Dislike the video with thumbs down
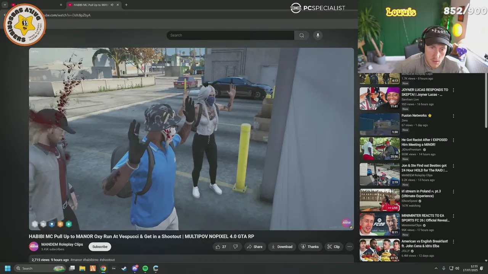The image size is (488, 274). [x=236, y=247]
